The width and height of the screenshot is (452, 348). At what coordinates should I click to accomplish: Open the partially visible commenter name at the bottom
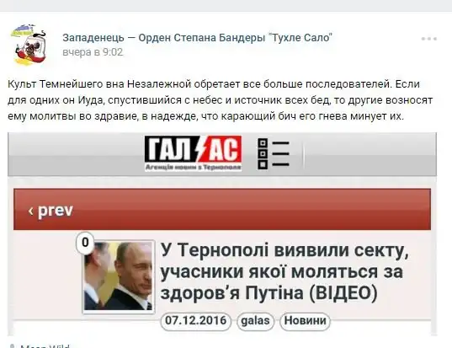click(x=45, y=346)
